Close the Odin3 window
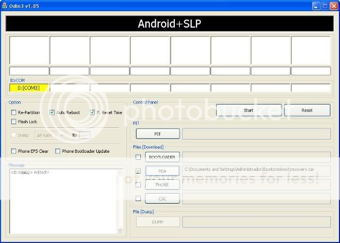The width and height of the screenshot is (340, 243). (334, 6)
